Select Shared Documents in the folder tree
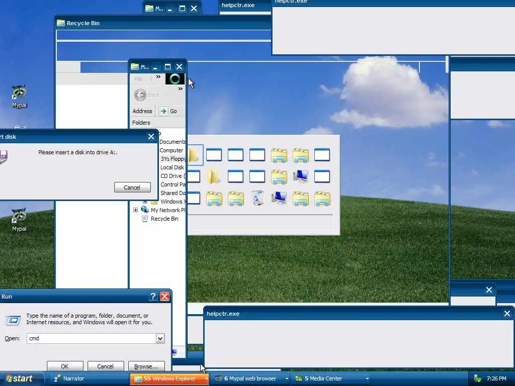This screenshot has width=515, height=386. (173, 193)
